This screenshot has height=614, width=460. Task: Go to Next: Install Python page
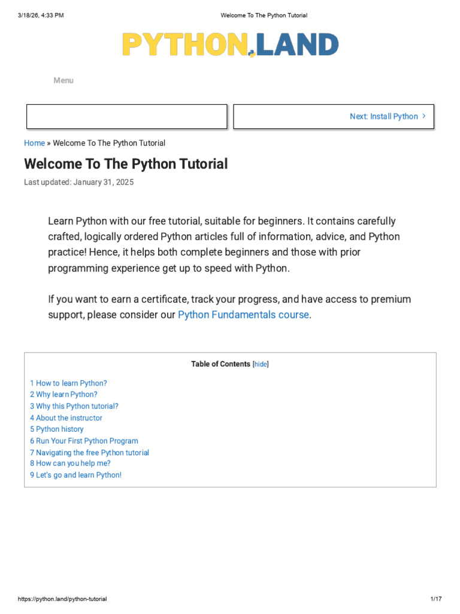(x=383, y=116)
